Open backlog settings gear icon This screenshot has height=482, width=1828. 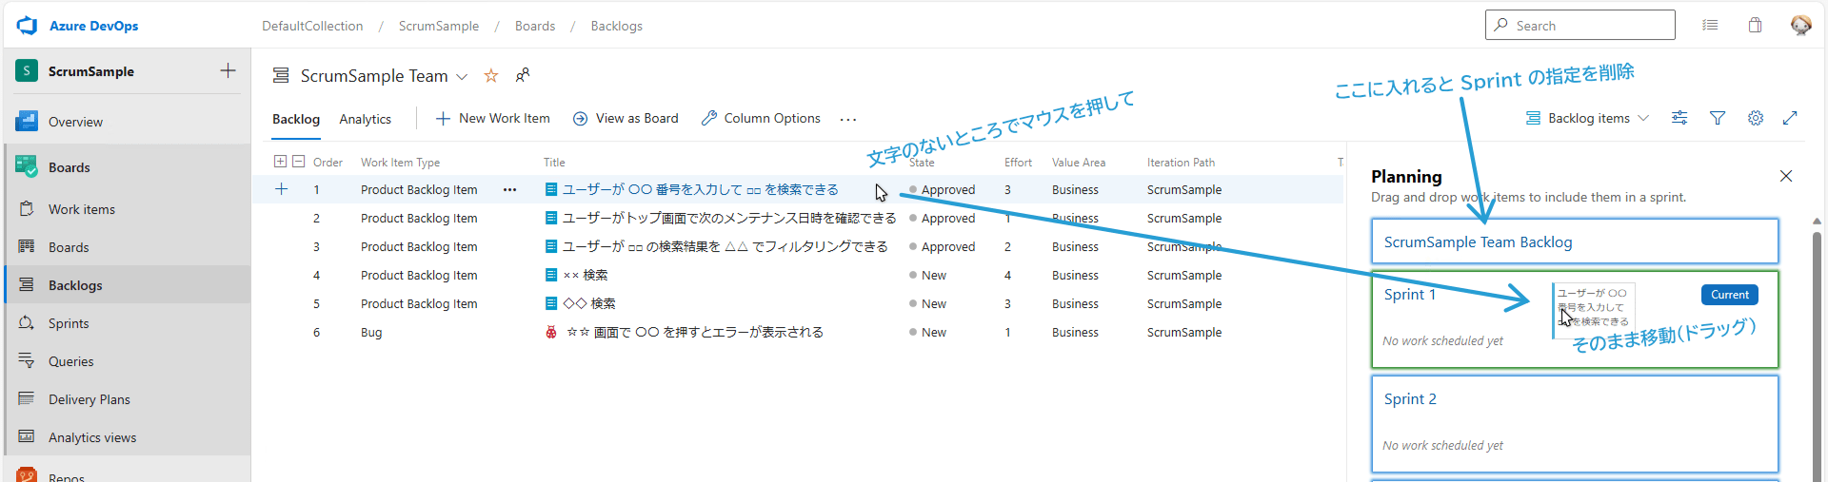click(x=1756, y=118)
